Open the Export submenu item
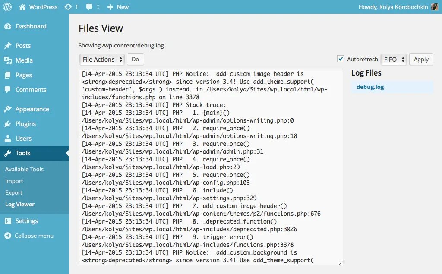Screen dimensions: 442x274 point(13,192)
